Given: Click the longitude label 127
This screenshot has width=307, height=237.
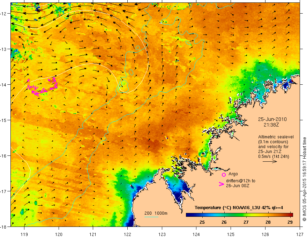Looking at the screenshot, I should click(300, 234).
